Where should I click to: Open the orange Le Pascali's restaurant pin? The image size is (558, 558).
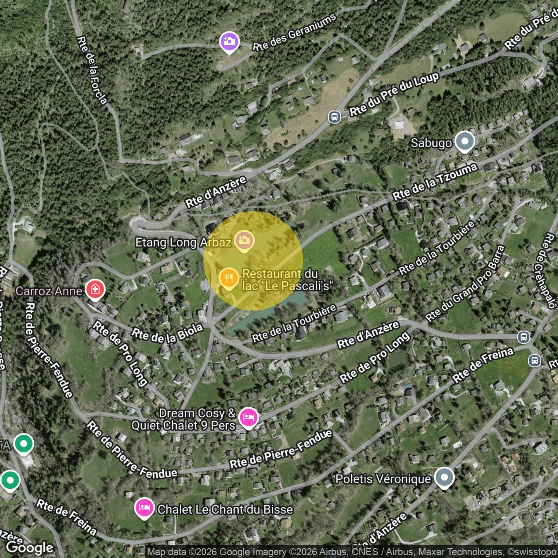click(x=229, y=278)
